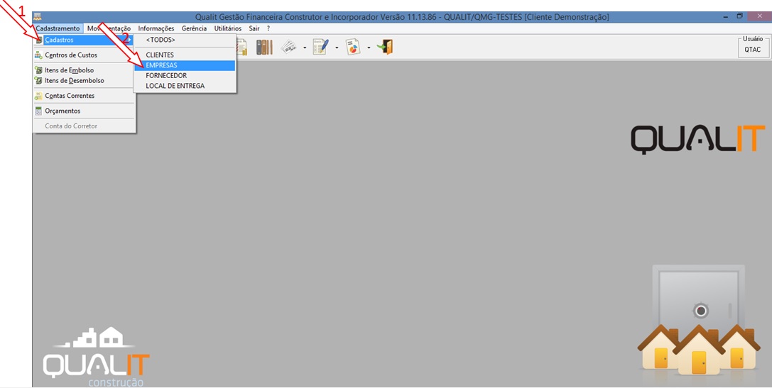The height and width of the screenshot is (388, 772).
Task: Select LOCAL DE ENTREGA in the submenu
Action: click(185, 86)
